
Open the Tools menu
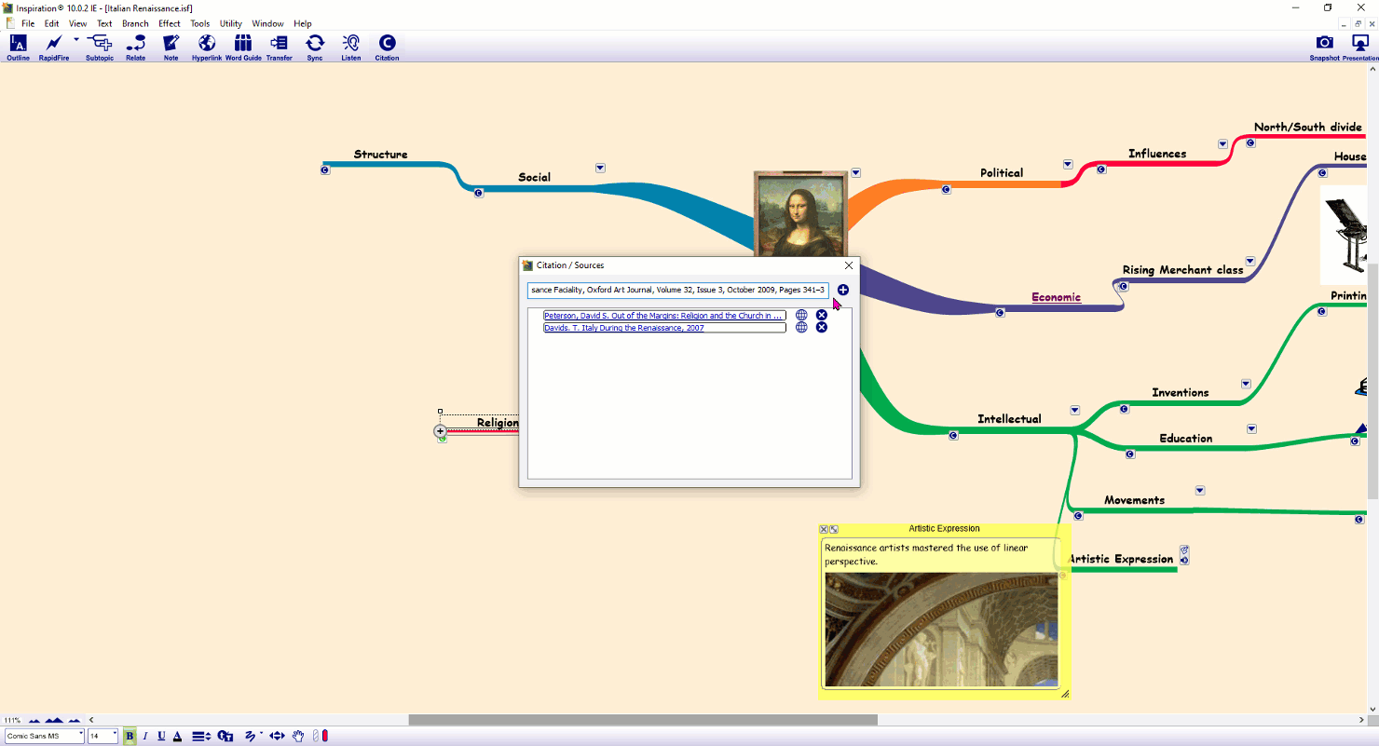tap(199, 23)
